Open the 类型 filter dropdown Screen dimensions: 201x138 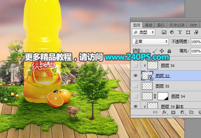click(144, 32)
